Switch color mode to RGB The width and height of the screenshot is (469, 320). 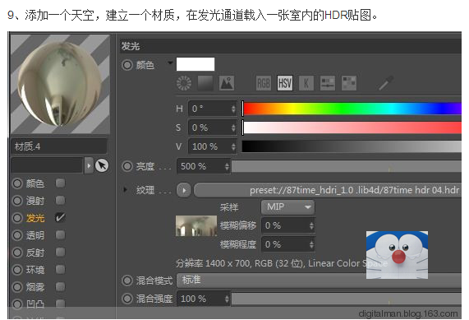click(264, 83)
